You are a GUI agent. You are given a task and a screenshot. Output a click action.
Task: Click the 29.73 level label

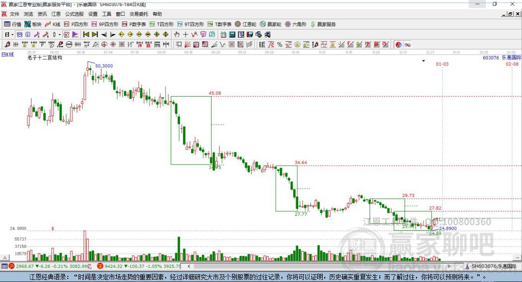[408, 195]
